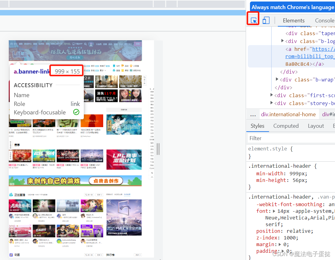Click 王者荣耀零度 streamer avatar

83,241
